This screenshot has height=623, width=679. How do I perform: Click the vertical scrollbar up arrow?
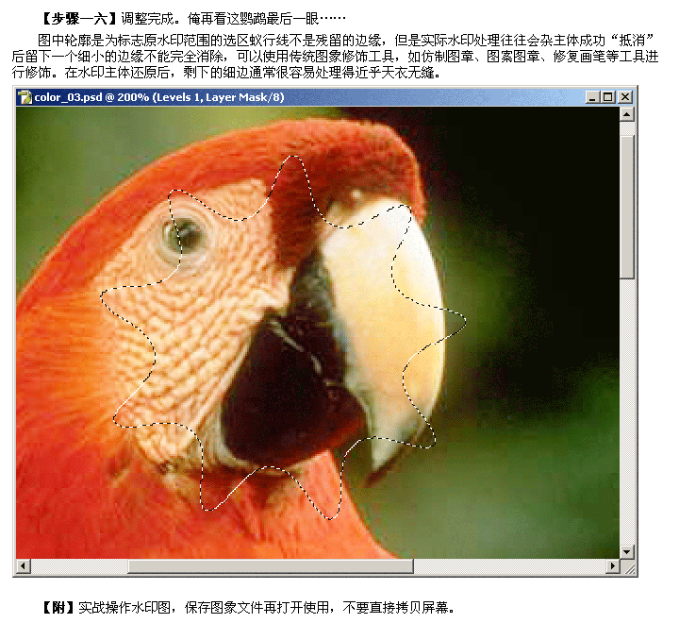627,114
